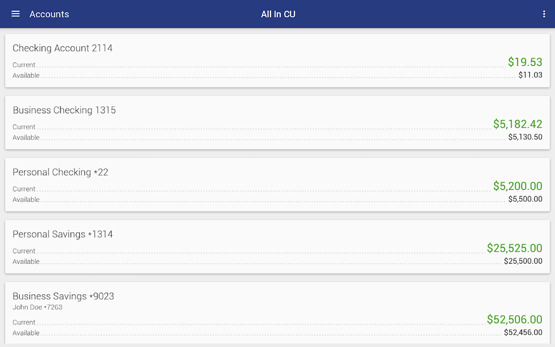
Task: Click the $19.53 current balance
Action: pos(525,62)
